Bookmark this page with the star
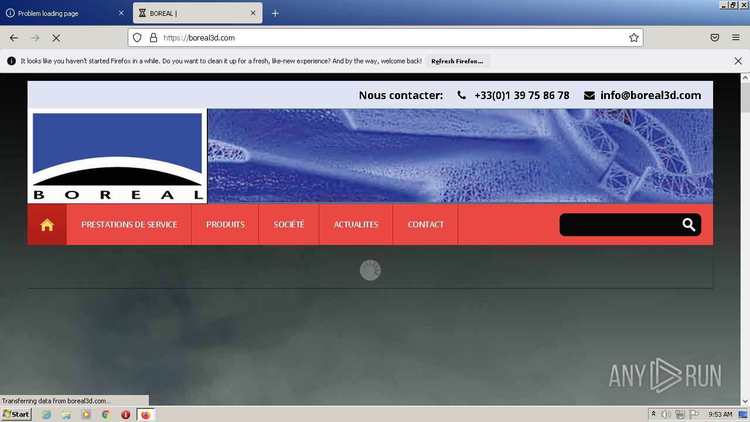 pos(634,38)
